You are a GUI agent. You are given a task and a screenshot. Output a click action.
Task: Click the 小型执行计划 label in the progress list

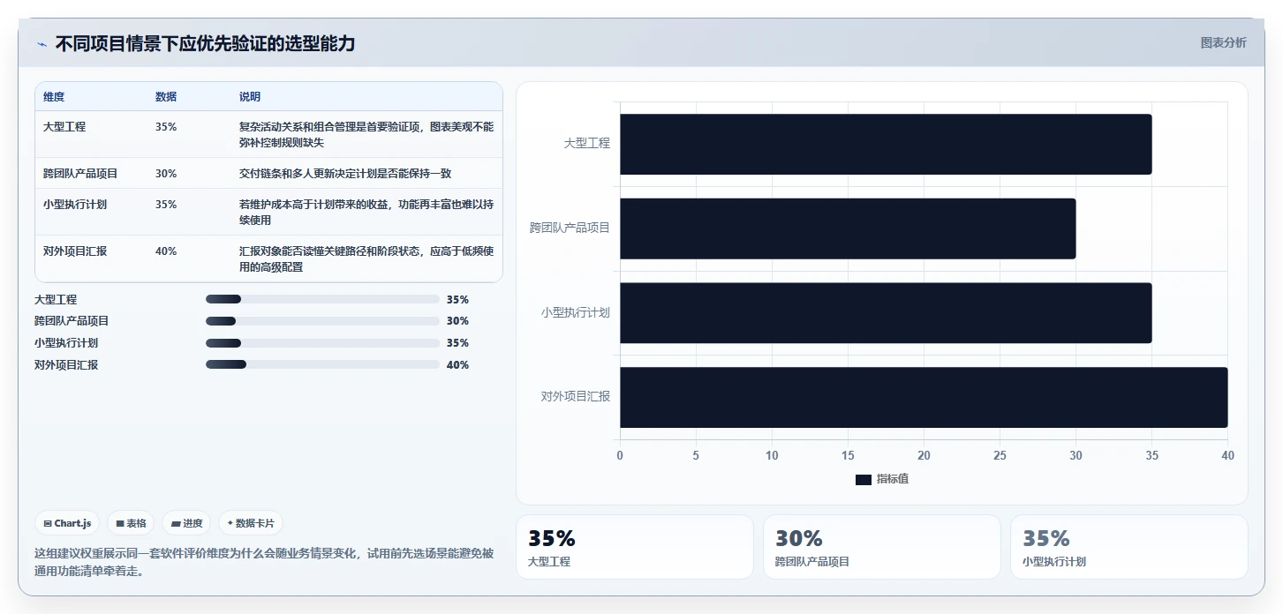tap(66, 343)
